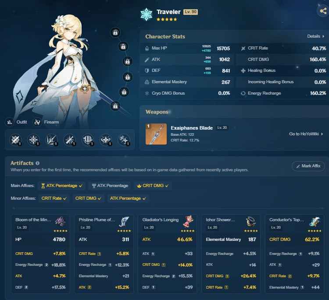Viewport: 329px width, 300px height.
Task: Click the Energy Recharge 160.2% stat
Action: coord(283,93)
